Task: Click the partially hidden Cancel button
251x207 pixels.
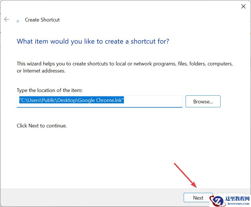Action: coord(231,195)
